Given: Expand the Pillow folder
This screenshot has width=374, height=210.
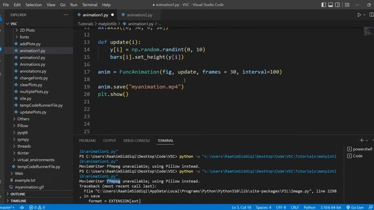Looking at the screenshot, I should point(23,126).
